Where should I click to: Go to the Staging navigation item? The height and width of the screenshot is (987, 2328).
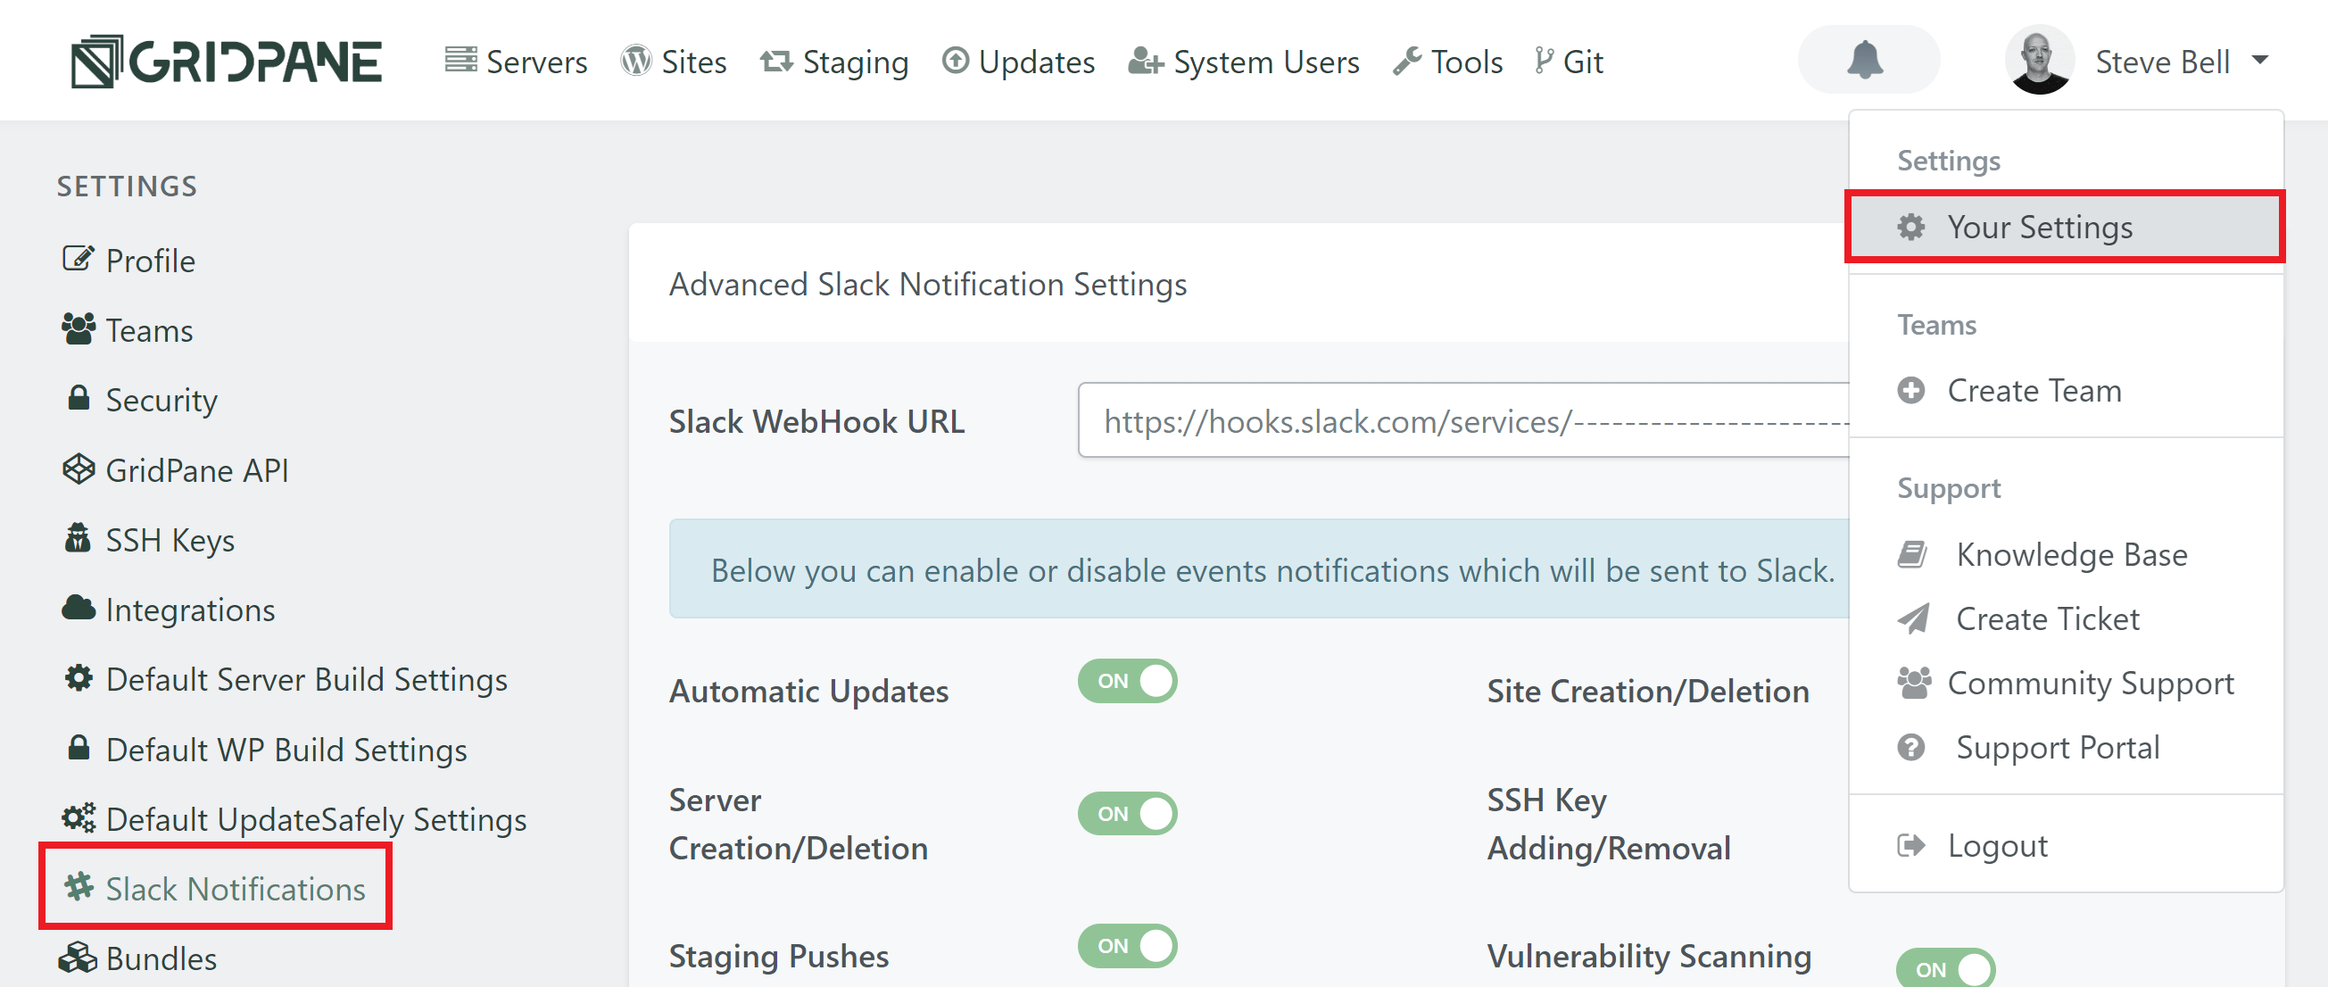coord(834,62)
